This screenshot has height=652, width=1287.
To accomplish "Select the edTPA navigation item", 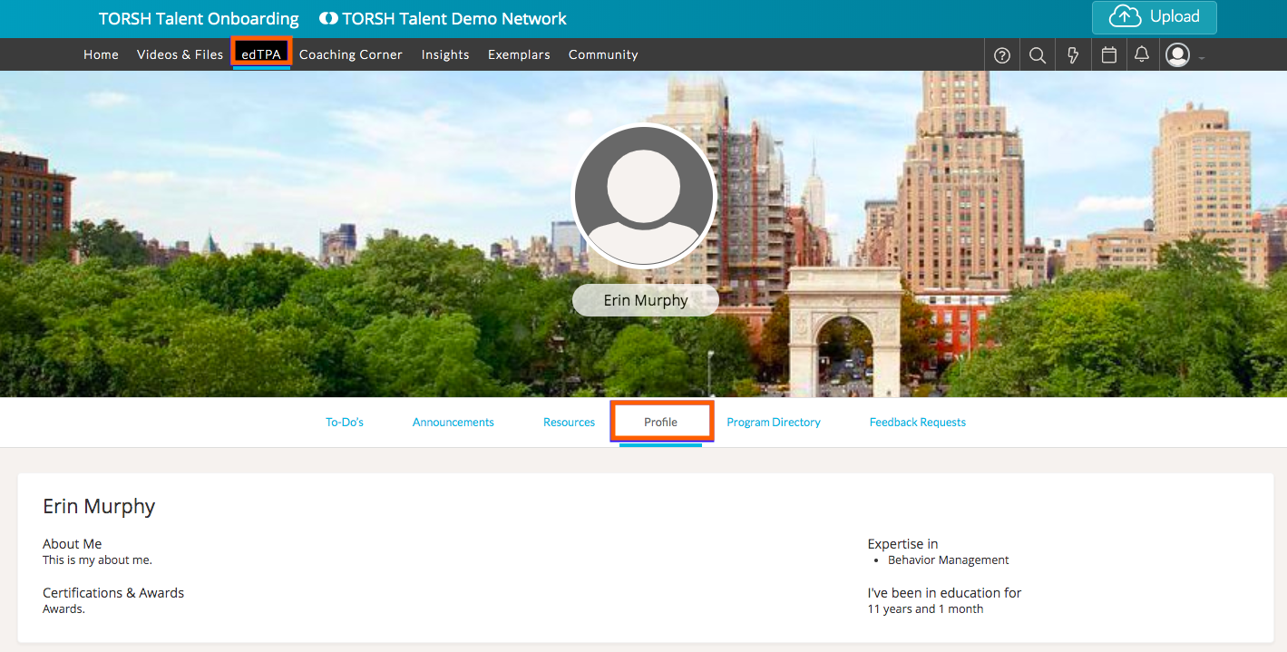I will (x=261, y=54).
